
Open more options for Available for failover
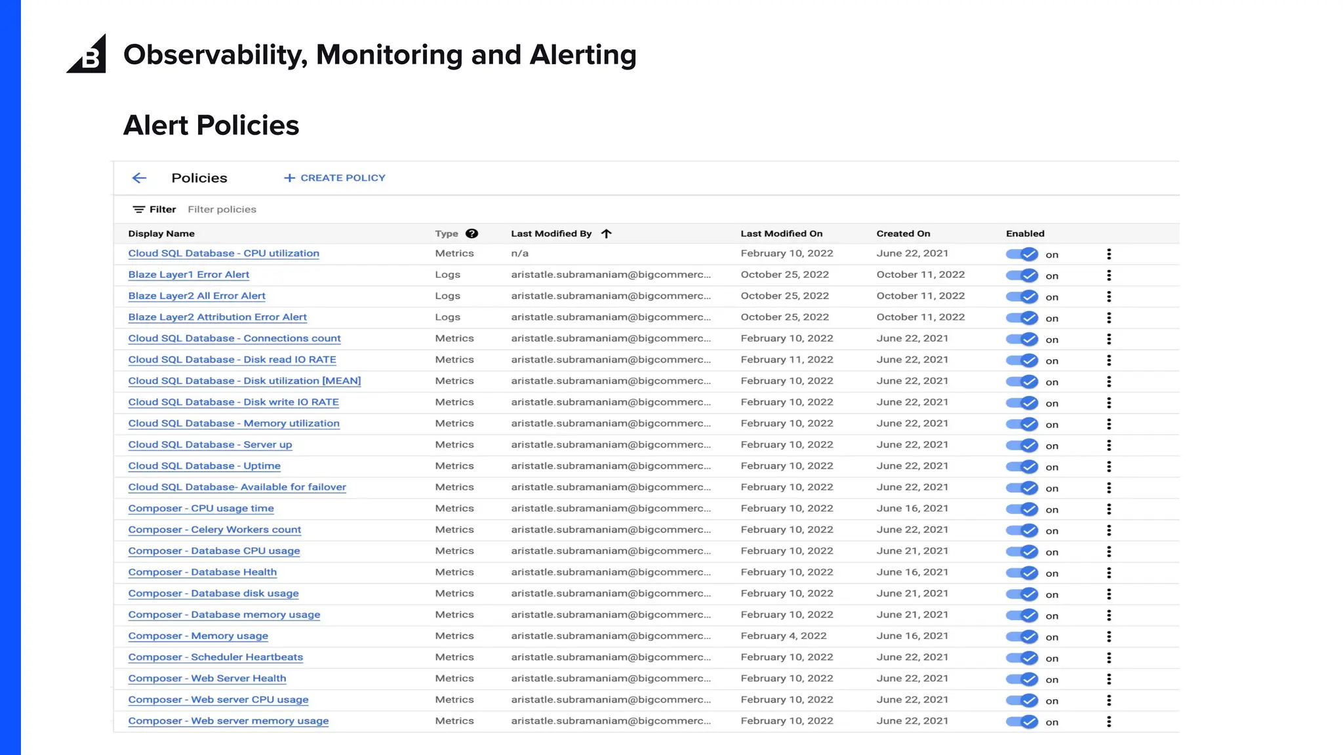pyautogui.click(x=1109, y=488)
